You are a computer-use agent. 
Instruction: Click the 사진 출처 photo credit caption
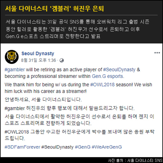(x=135, y=160)
